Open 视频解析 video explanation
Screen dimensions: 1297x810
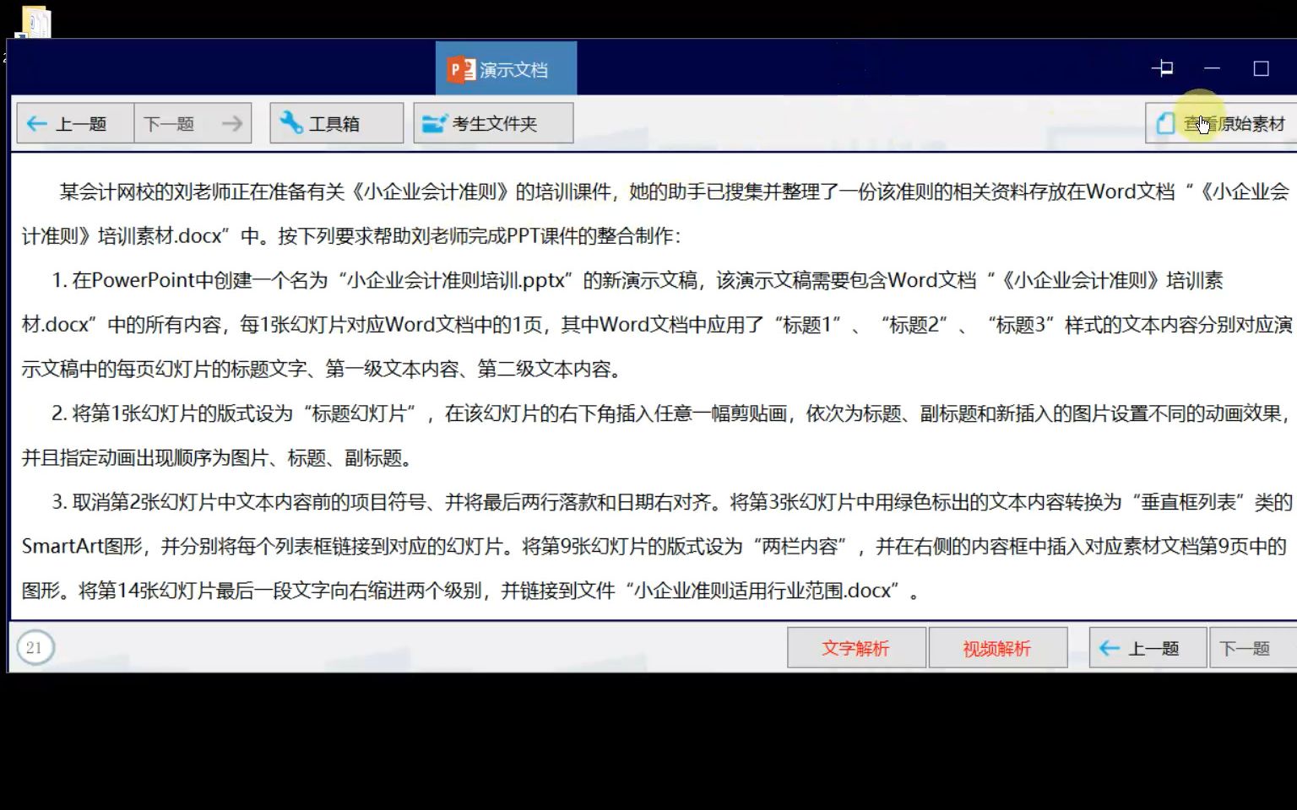pyautogui.click(x=997, y=648)
